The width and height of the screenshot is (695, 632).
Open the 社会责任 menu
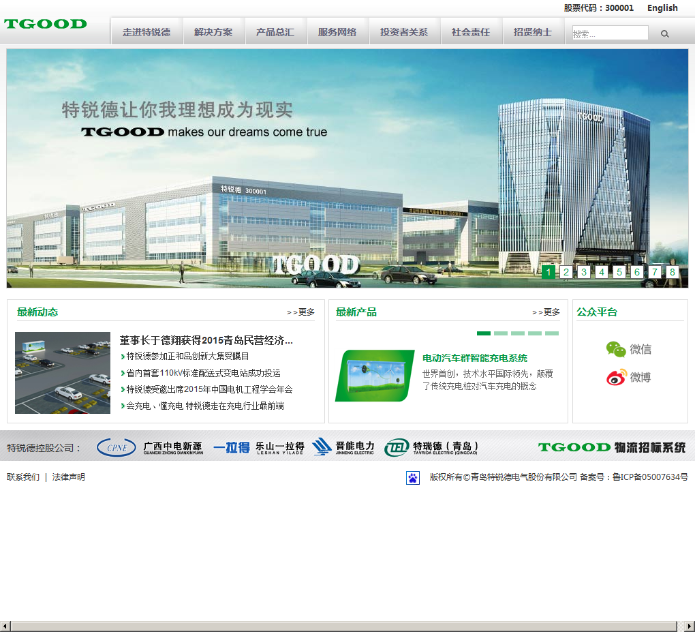pyautogui.click(x=471, y=32)
